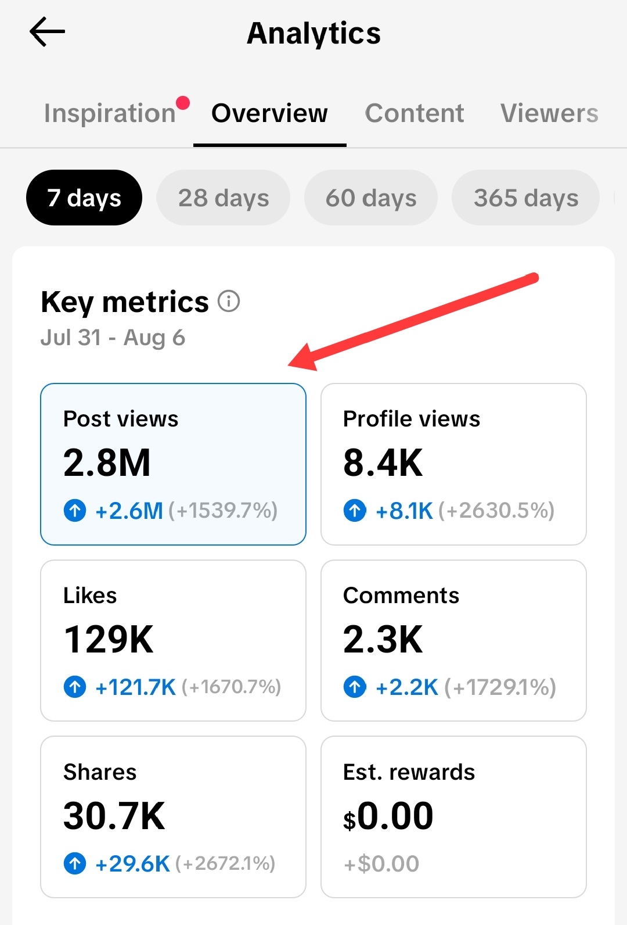
Task: Select the Likes metric card
Action: pos(173,640)
